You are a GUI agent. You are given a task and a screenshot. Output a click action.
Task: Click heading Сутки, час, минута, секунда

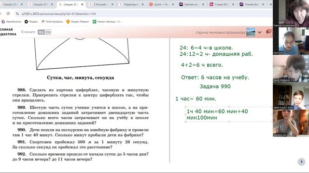pos(81,78)
